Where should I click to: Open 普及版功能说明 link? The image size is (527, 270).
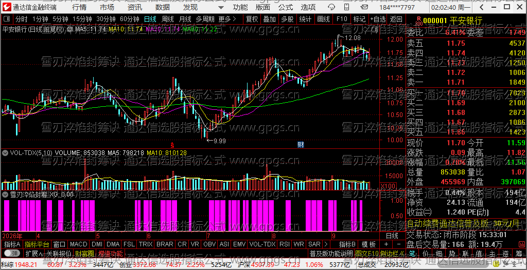pyautogui.click(x=331, y=253)
